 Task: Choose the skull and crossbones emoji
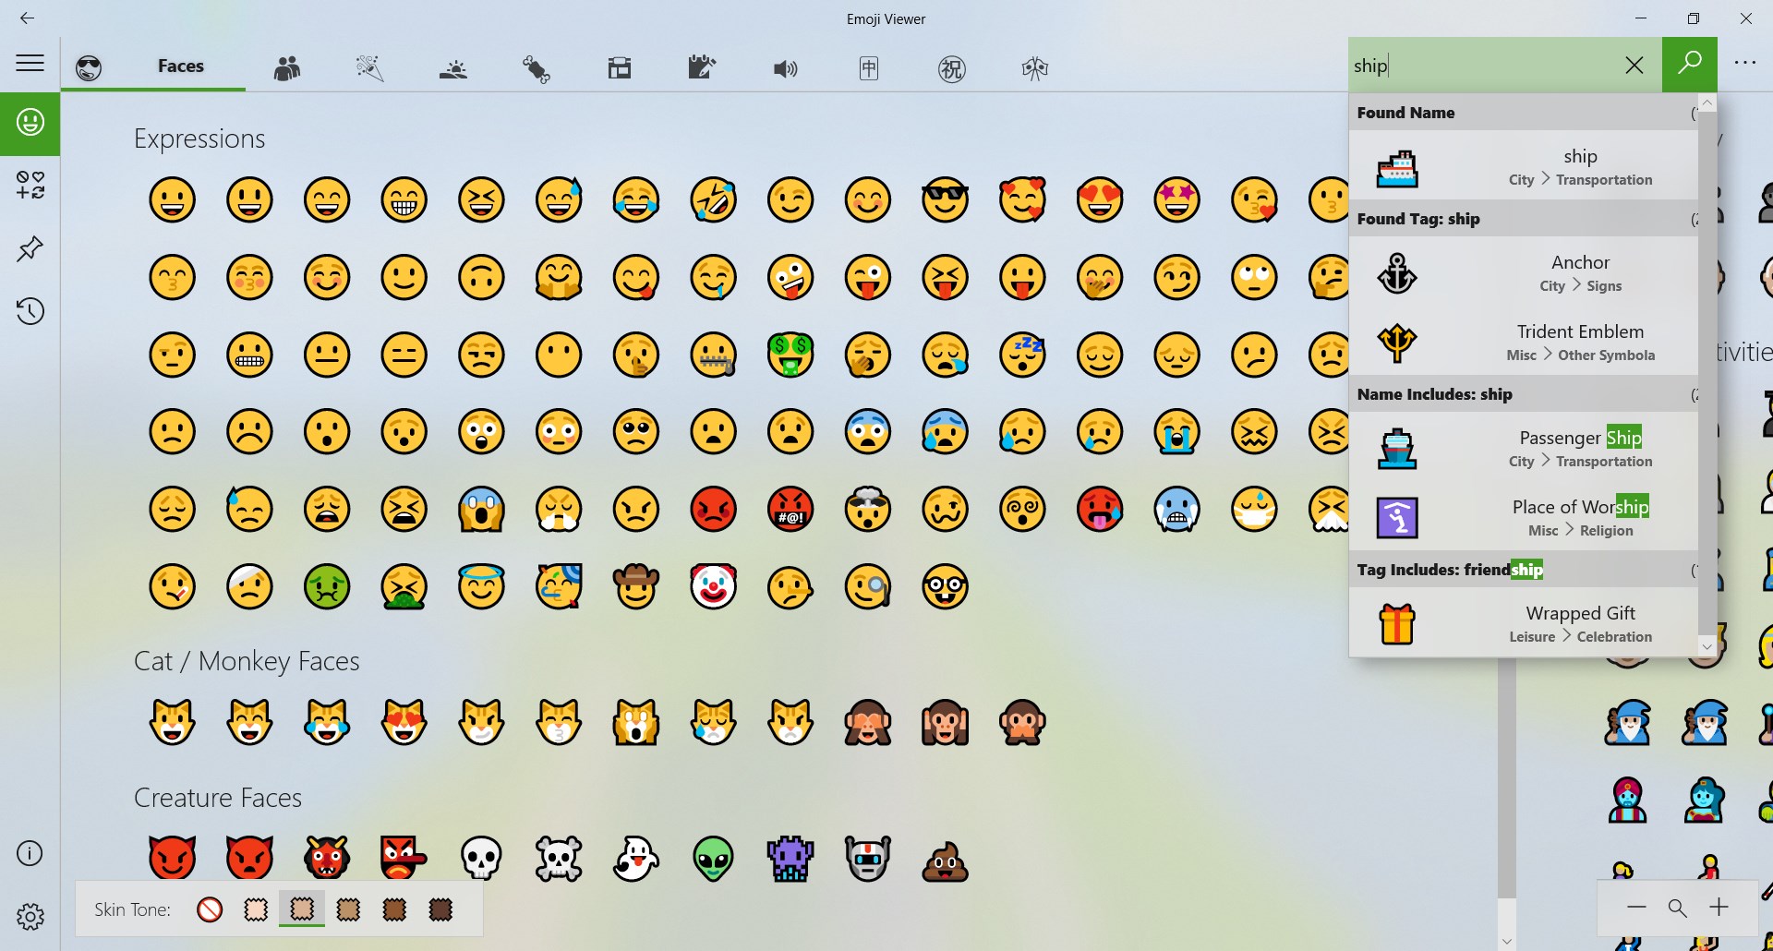[559, 860]
